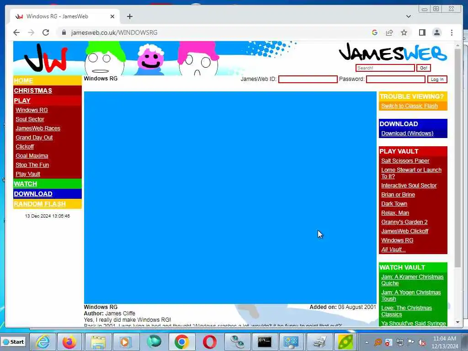Viewport: 468px width, 351px height.
Task: Open Jam: A Yogen Christmas Toush link
Action: pyautogui.click(x=411, y=296)
